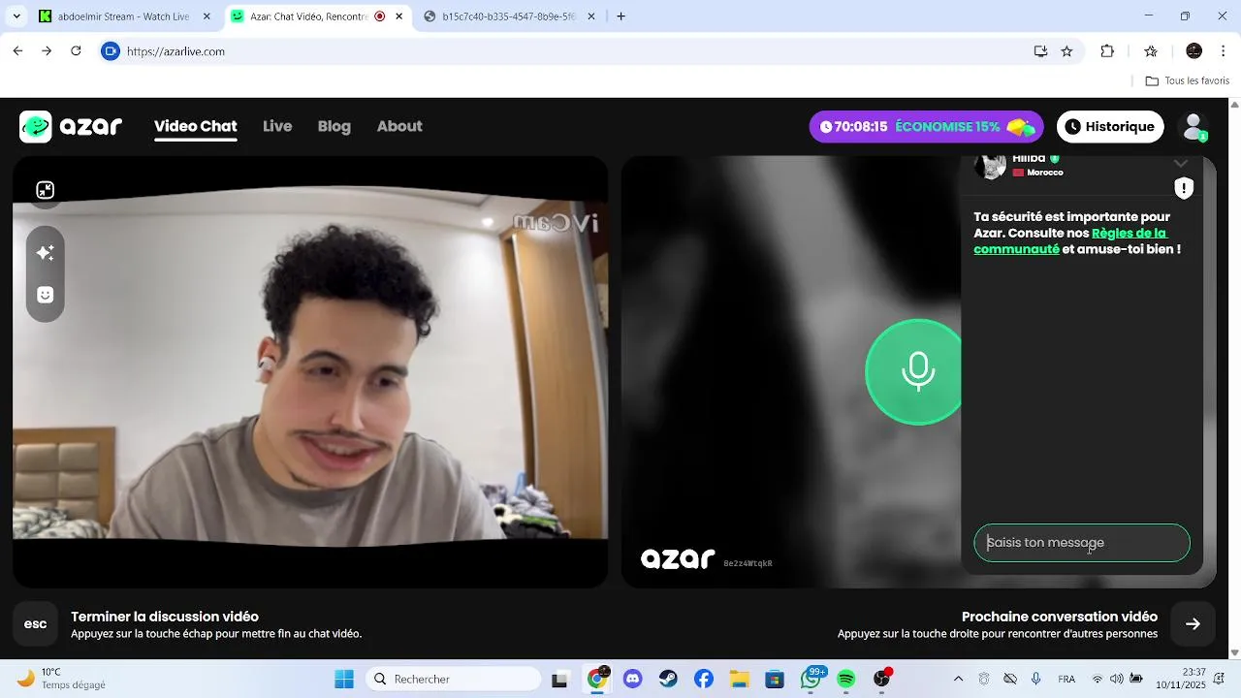This screenshot has width=1241, height=698.
Task: Click the Prochaine conversation vidéo text
Action: click(1060, 617)
